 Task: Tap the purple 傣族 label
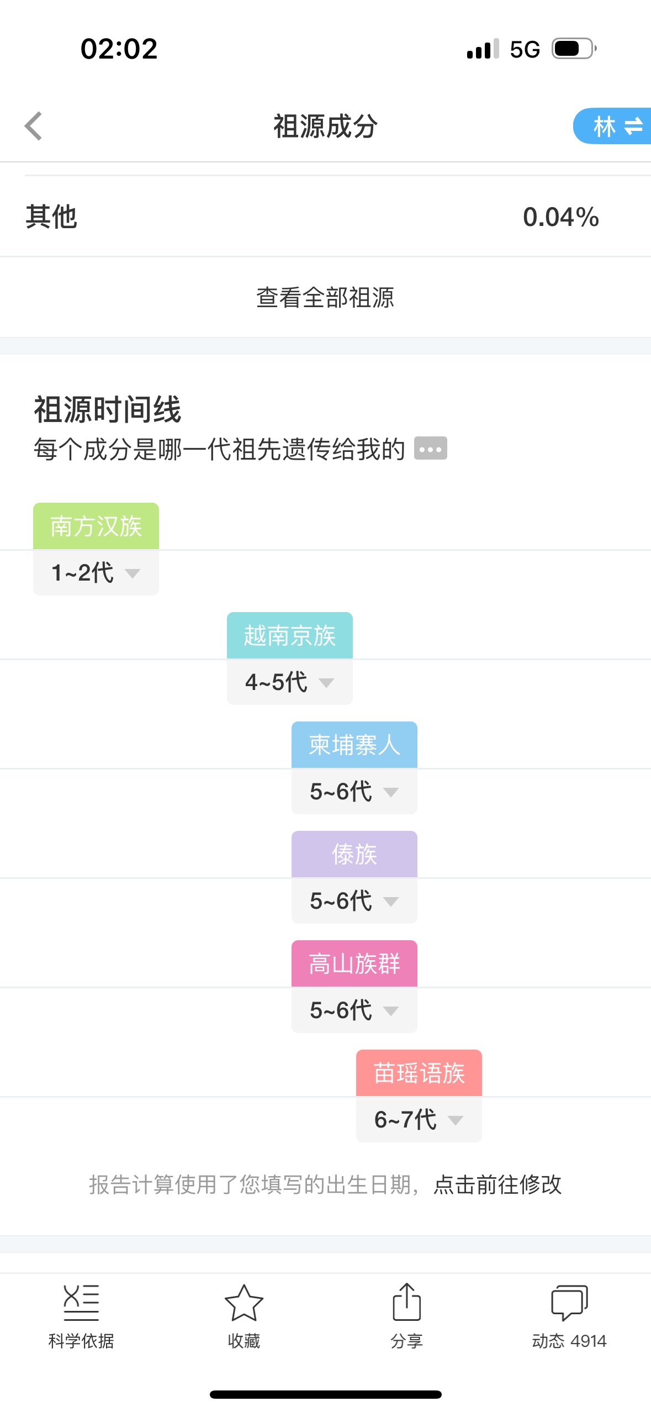pyautogui.click(x=354, y=854)
